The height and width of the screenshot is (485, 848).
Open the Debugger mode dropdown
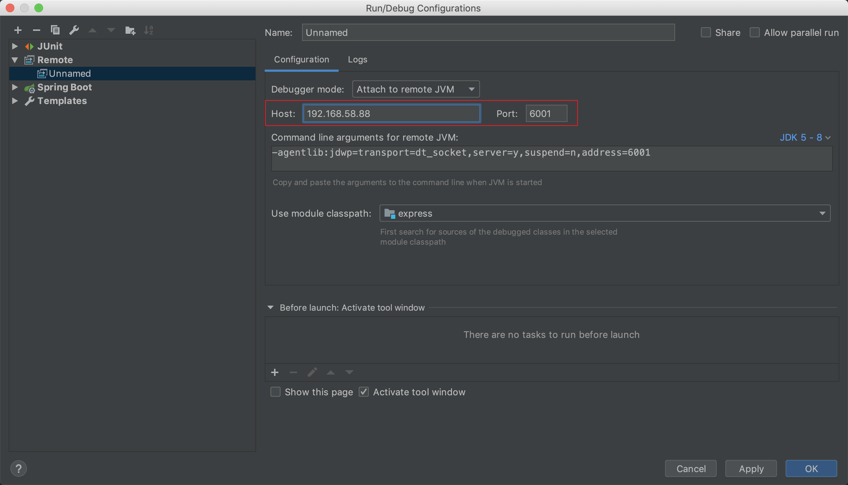click(416, 89)
